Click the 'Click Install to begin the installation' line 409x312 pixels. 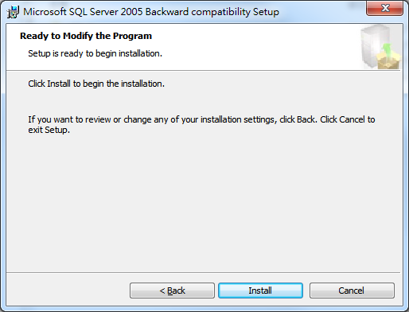(96, 84)
